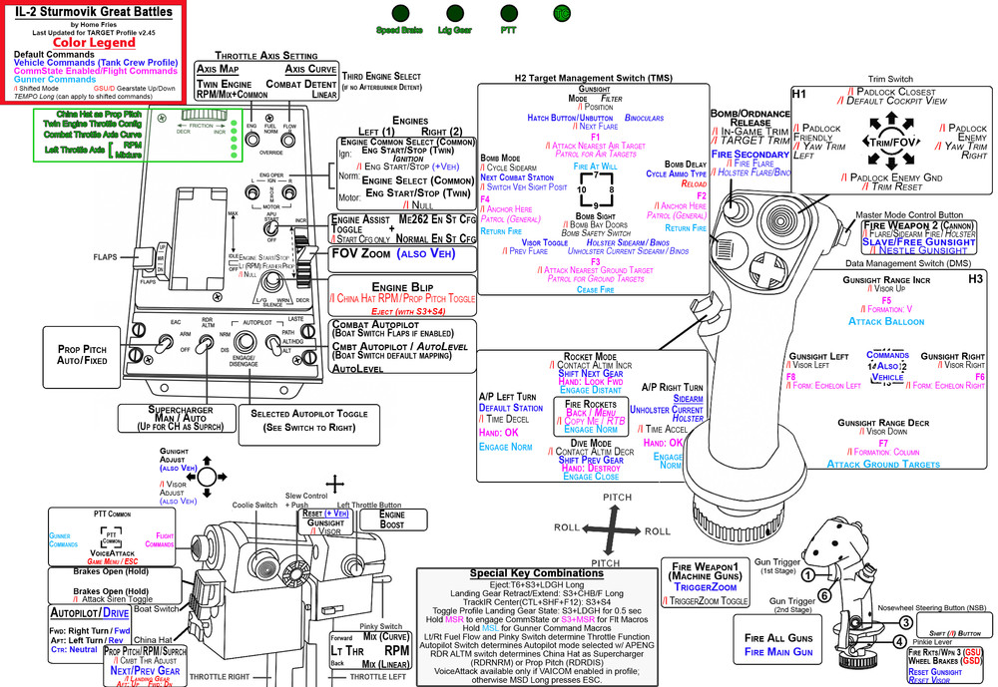Click the PTT green indicator light
Screen dimensions: 998x687
(x=509, y=13)
